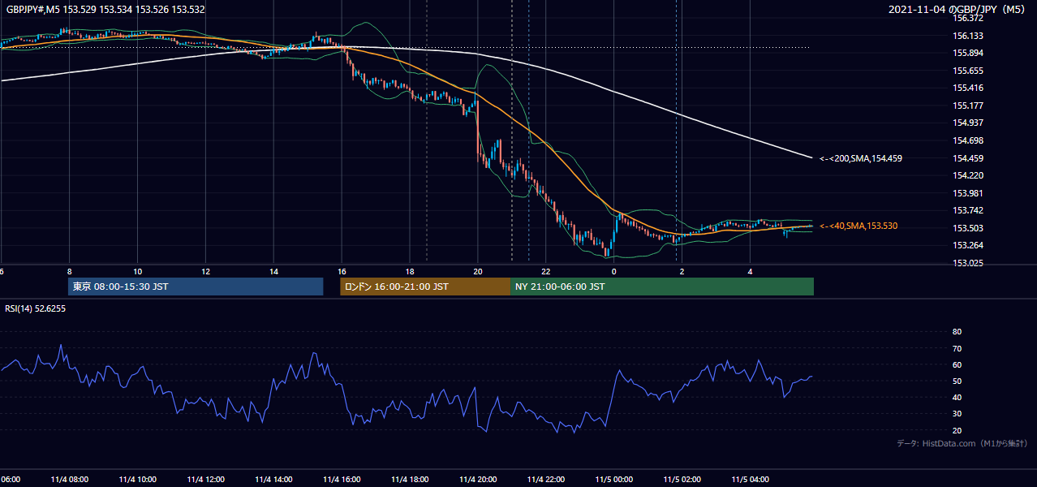The width and height of the screenshot is (1037, 487).
Task: Click hour label 10 under price chart
Action: (x=138, y=272)
